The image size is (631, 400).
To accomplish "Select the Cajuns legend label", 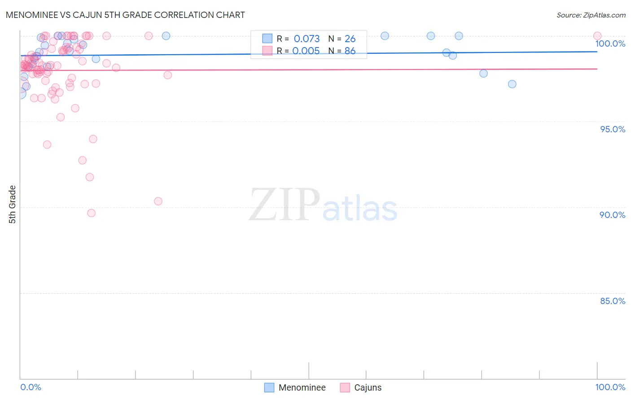I will [368, 387].
